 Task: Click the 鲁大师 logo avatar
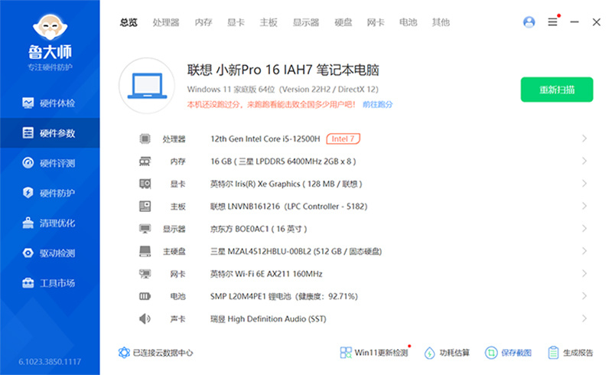(50, 27)
